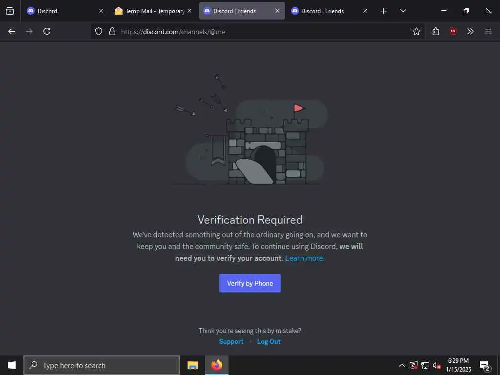Screen dimensions: 500x375
Task: Show hidden system tray icons
Action: [x=402, y=365]
